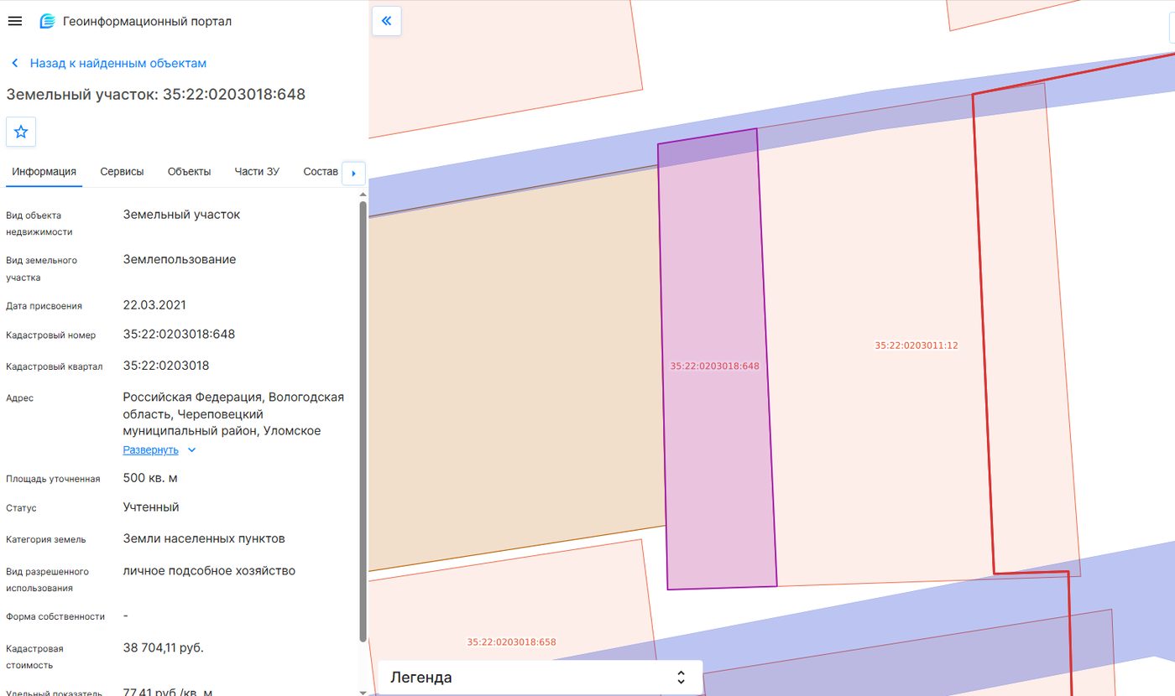Open the hamburger main menu
Viewport: 1175px width, 696px height.
pos(14,21)
